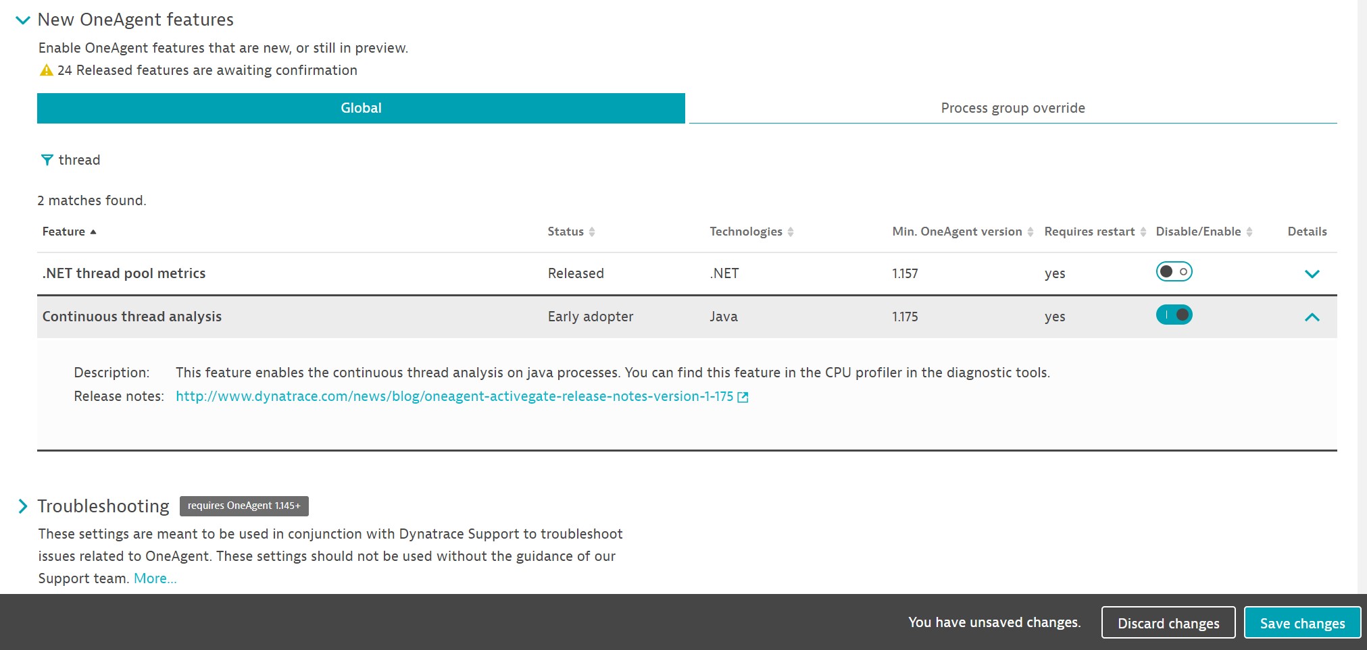Click the 'Early adopter' status cell
Image resolution: width=1367 pixels, height=650 pixels.
coord(590,317)
